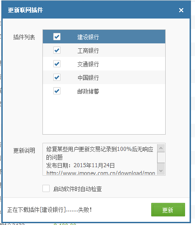The width and height of the screenshot is (195, 225).
Task: Select the 交通银行 list row
Action: click(104, 64)
